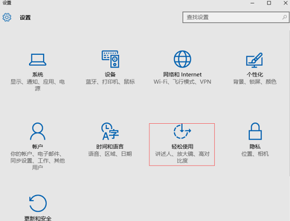Click the 设备 label text
290x221 pixels.
[x=110, y=75]
